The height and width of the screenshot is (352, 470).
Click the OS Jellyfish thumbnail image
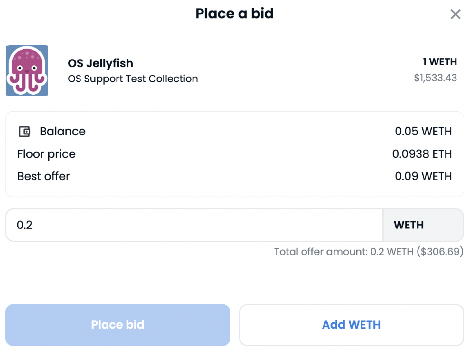tap(27, 70)
